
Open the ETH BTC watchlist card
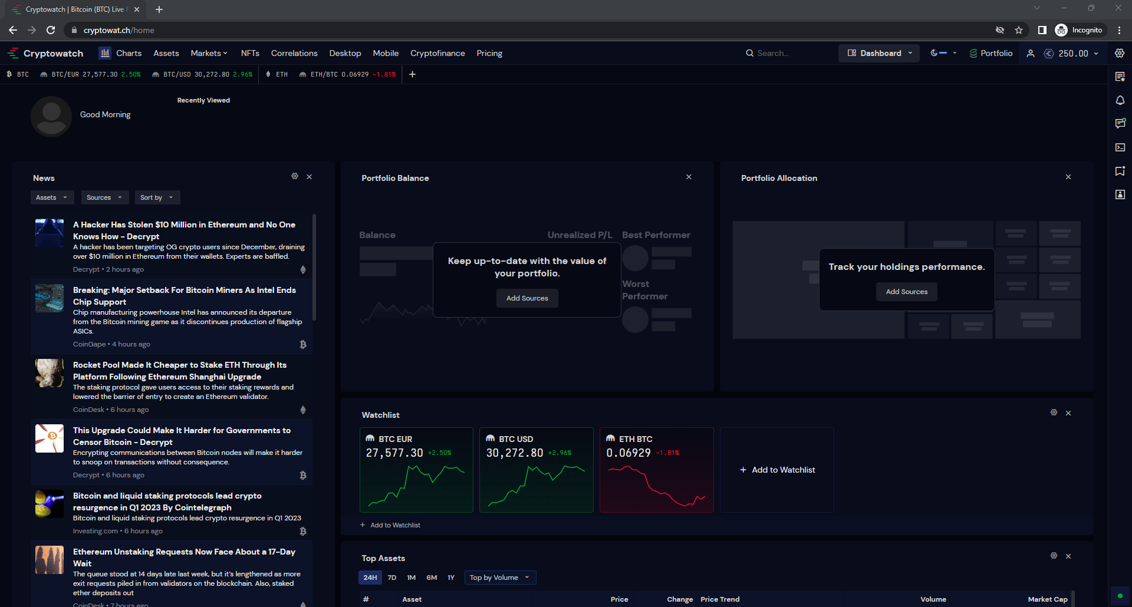(x=657, y=470)
